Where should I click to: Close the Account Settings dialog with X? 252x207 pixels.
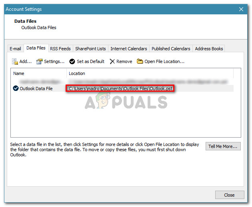pos(241,9)
